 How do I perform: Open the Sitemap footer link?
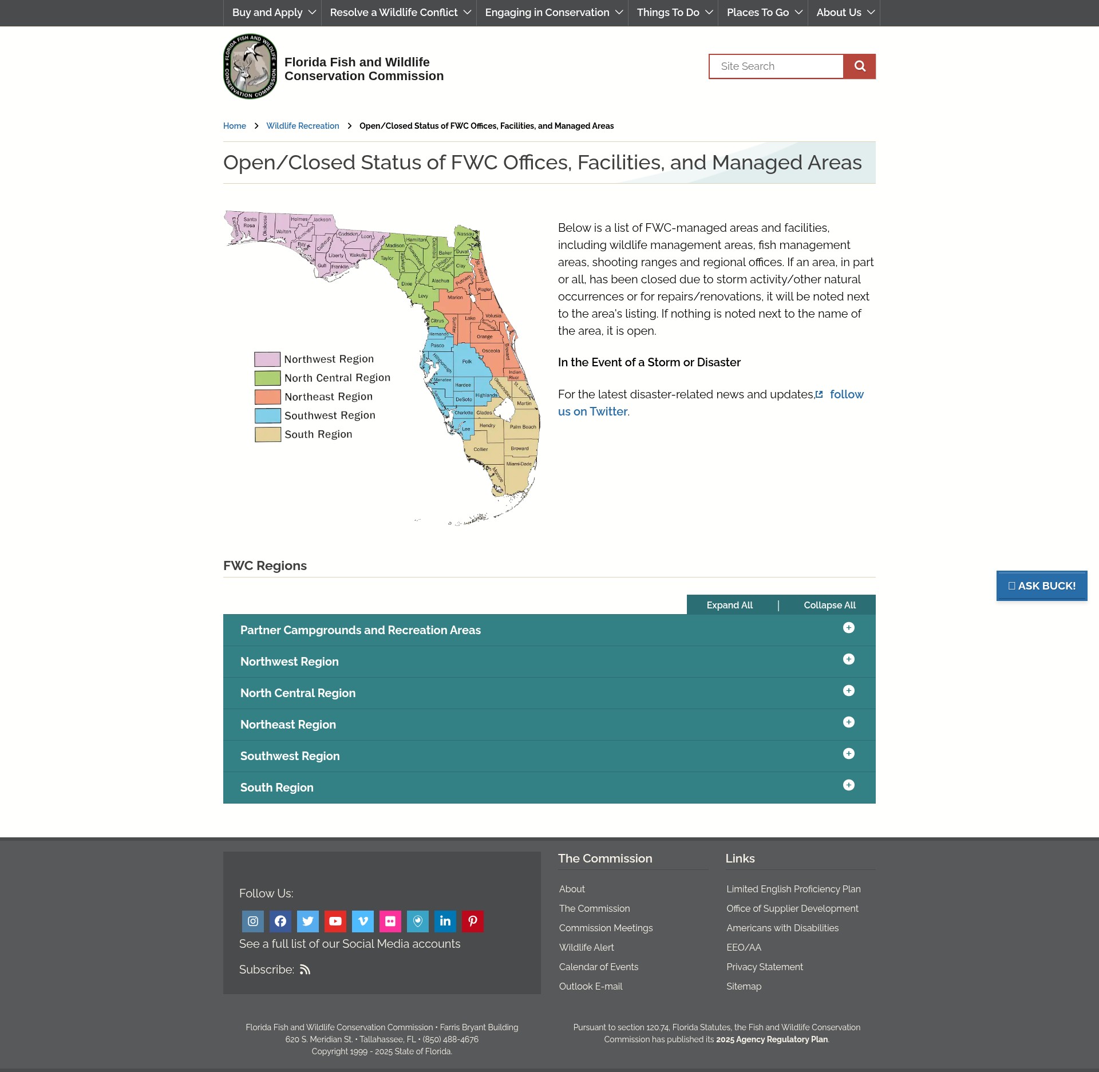tap(744, 986)
